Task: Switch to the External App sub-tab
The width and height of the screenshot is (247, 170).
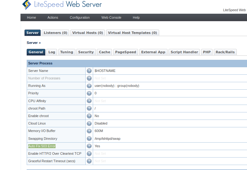Action: (153, 52)
